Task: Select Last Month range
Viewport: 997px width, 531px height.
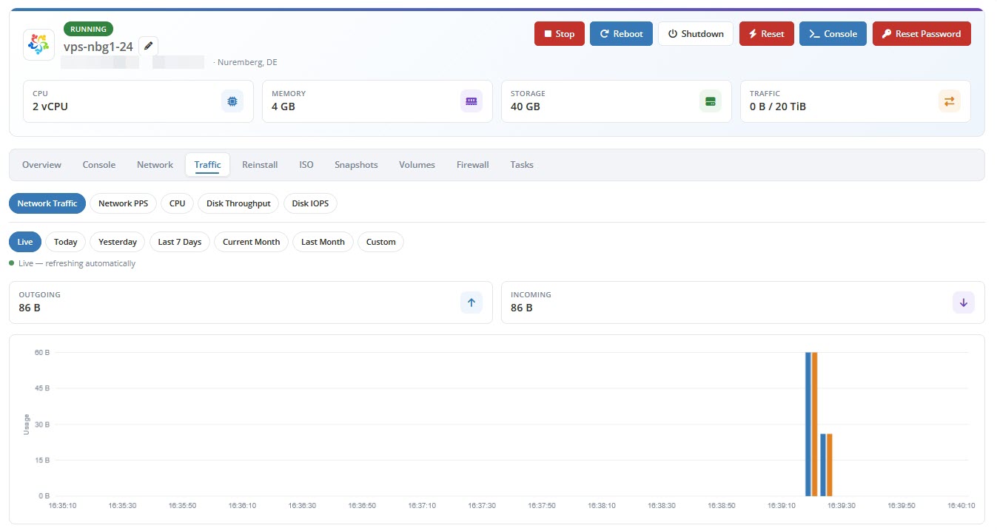Action: pyautogui.click(x=323, y=242)
